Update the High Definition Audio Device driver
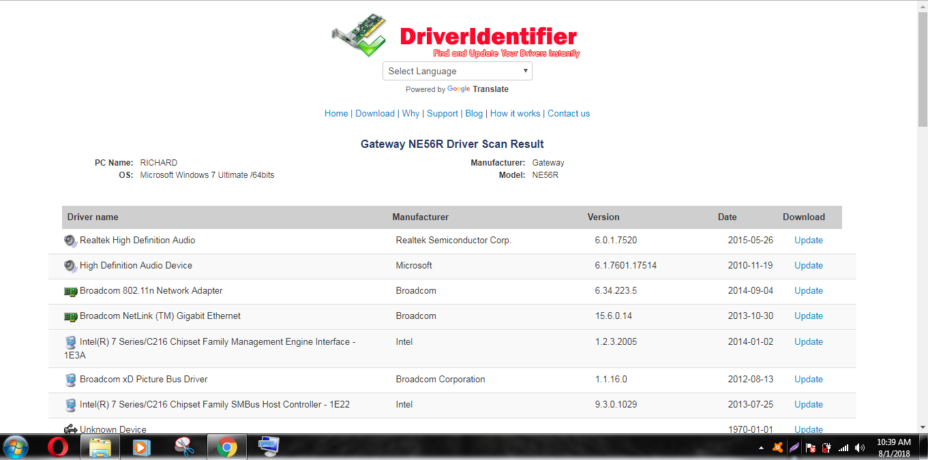928x460 pixels. pos(809,266)
